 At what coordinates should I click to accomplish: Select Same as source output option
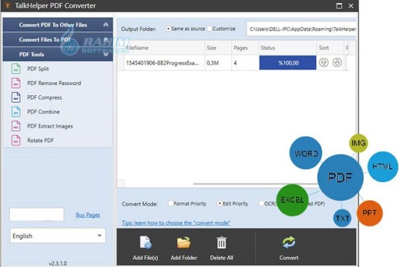tap(168, 29)
